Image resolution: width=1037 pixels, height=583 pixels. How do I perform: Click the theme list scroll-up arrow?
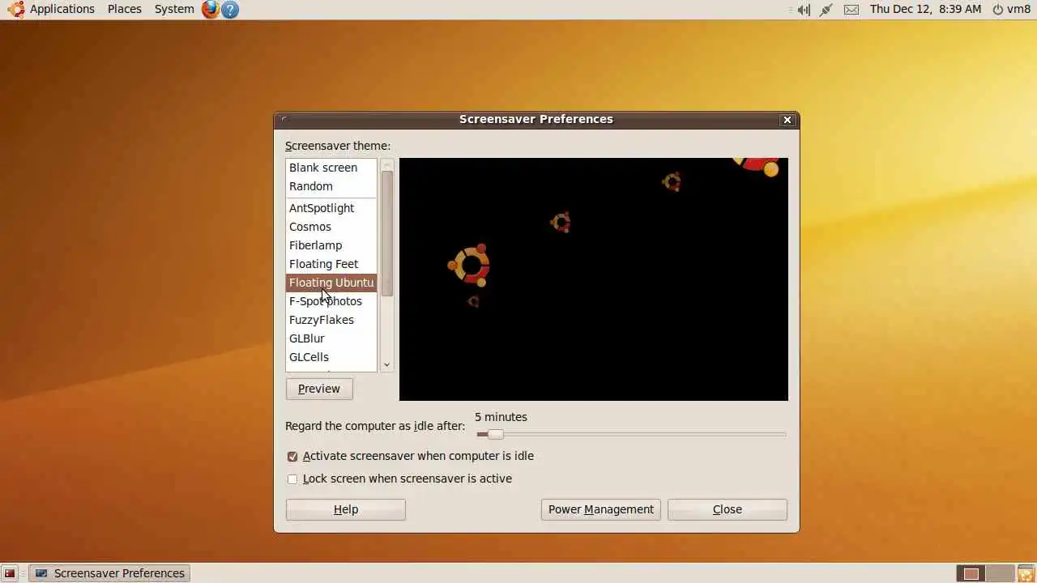(x=386, y=164)
